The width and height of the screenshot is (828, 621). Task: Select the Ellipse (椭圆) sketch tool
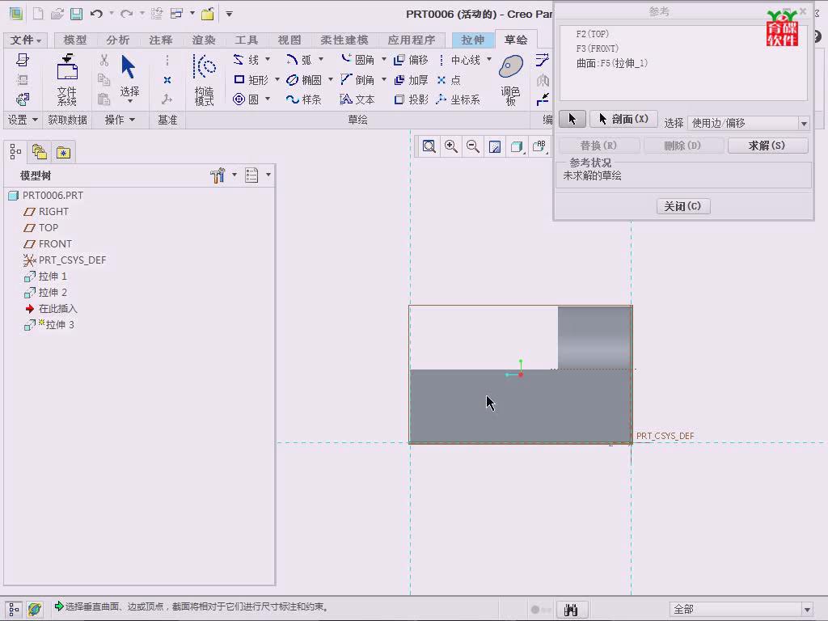click(304, 80)
